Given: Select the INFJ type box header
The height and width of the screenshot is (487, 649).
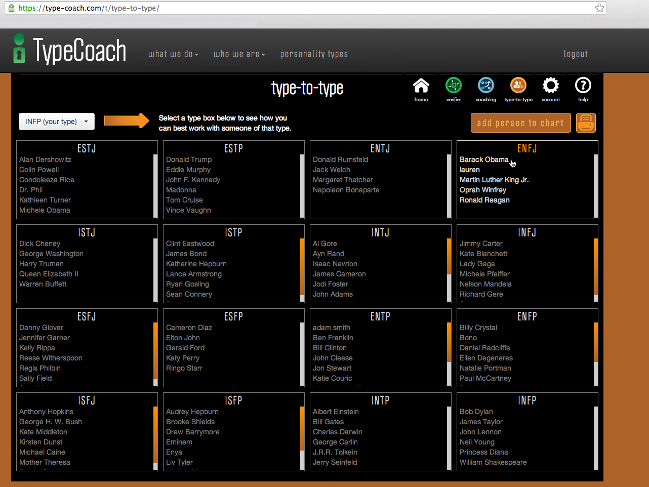Looking at the screenshot, I should click(527, 232).
